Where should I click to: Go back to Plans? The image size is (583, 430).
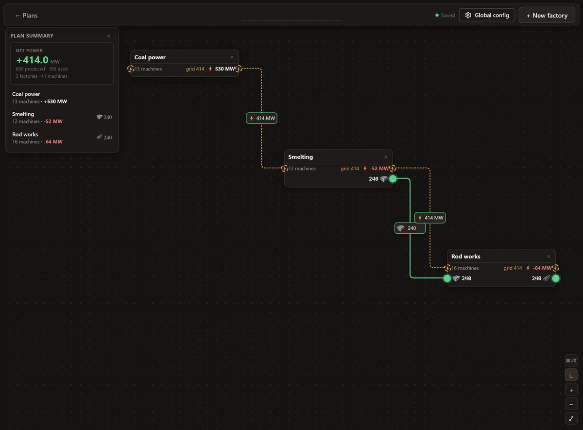tap(26, 16)
